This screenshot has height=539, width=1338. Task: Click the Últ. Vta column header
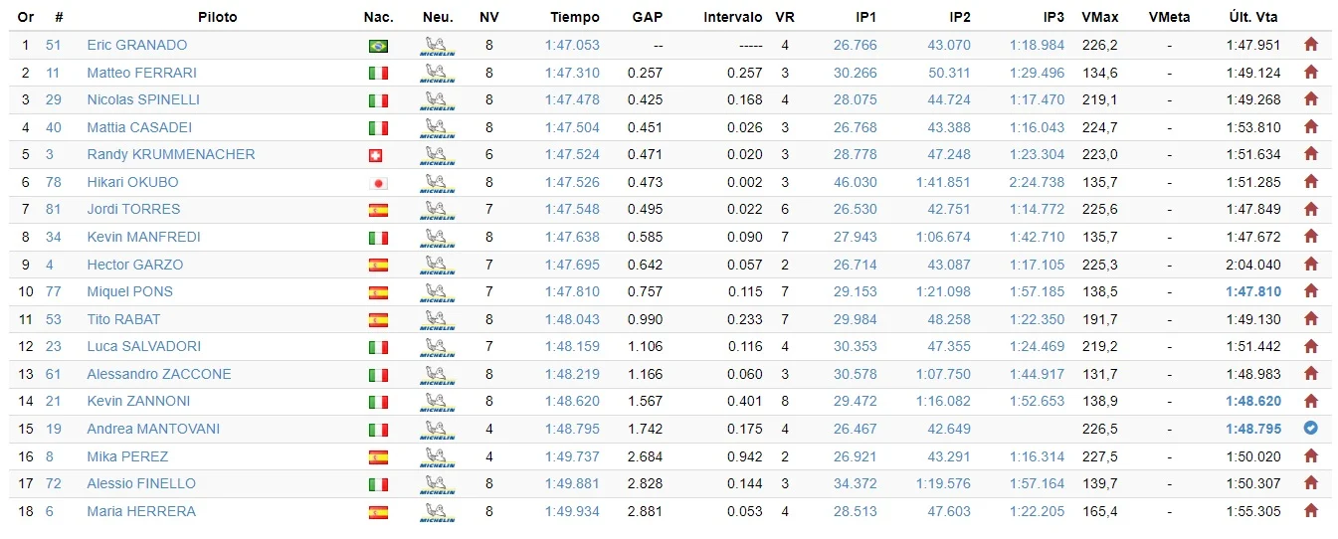[x=1253, y=17]
